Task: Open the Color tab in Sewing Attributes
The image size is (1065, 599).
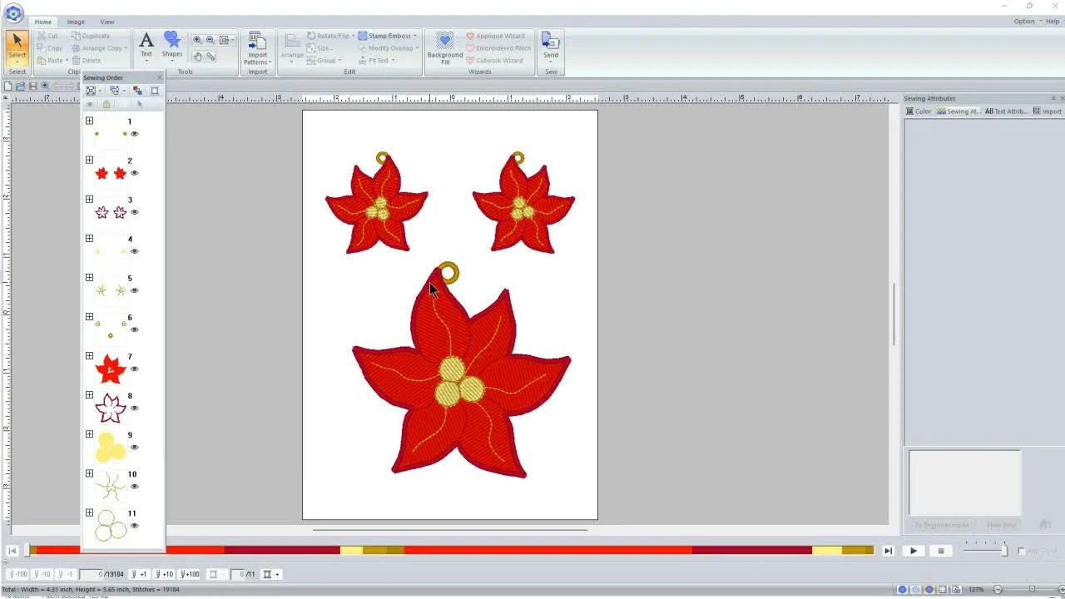Action: pos(919,111)
